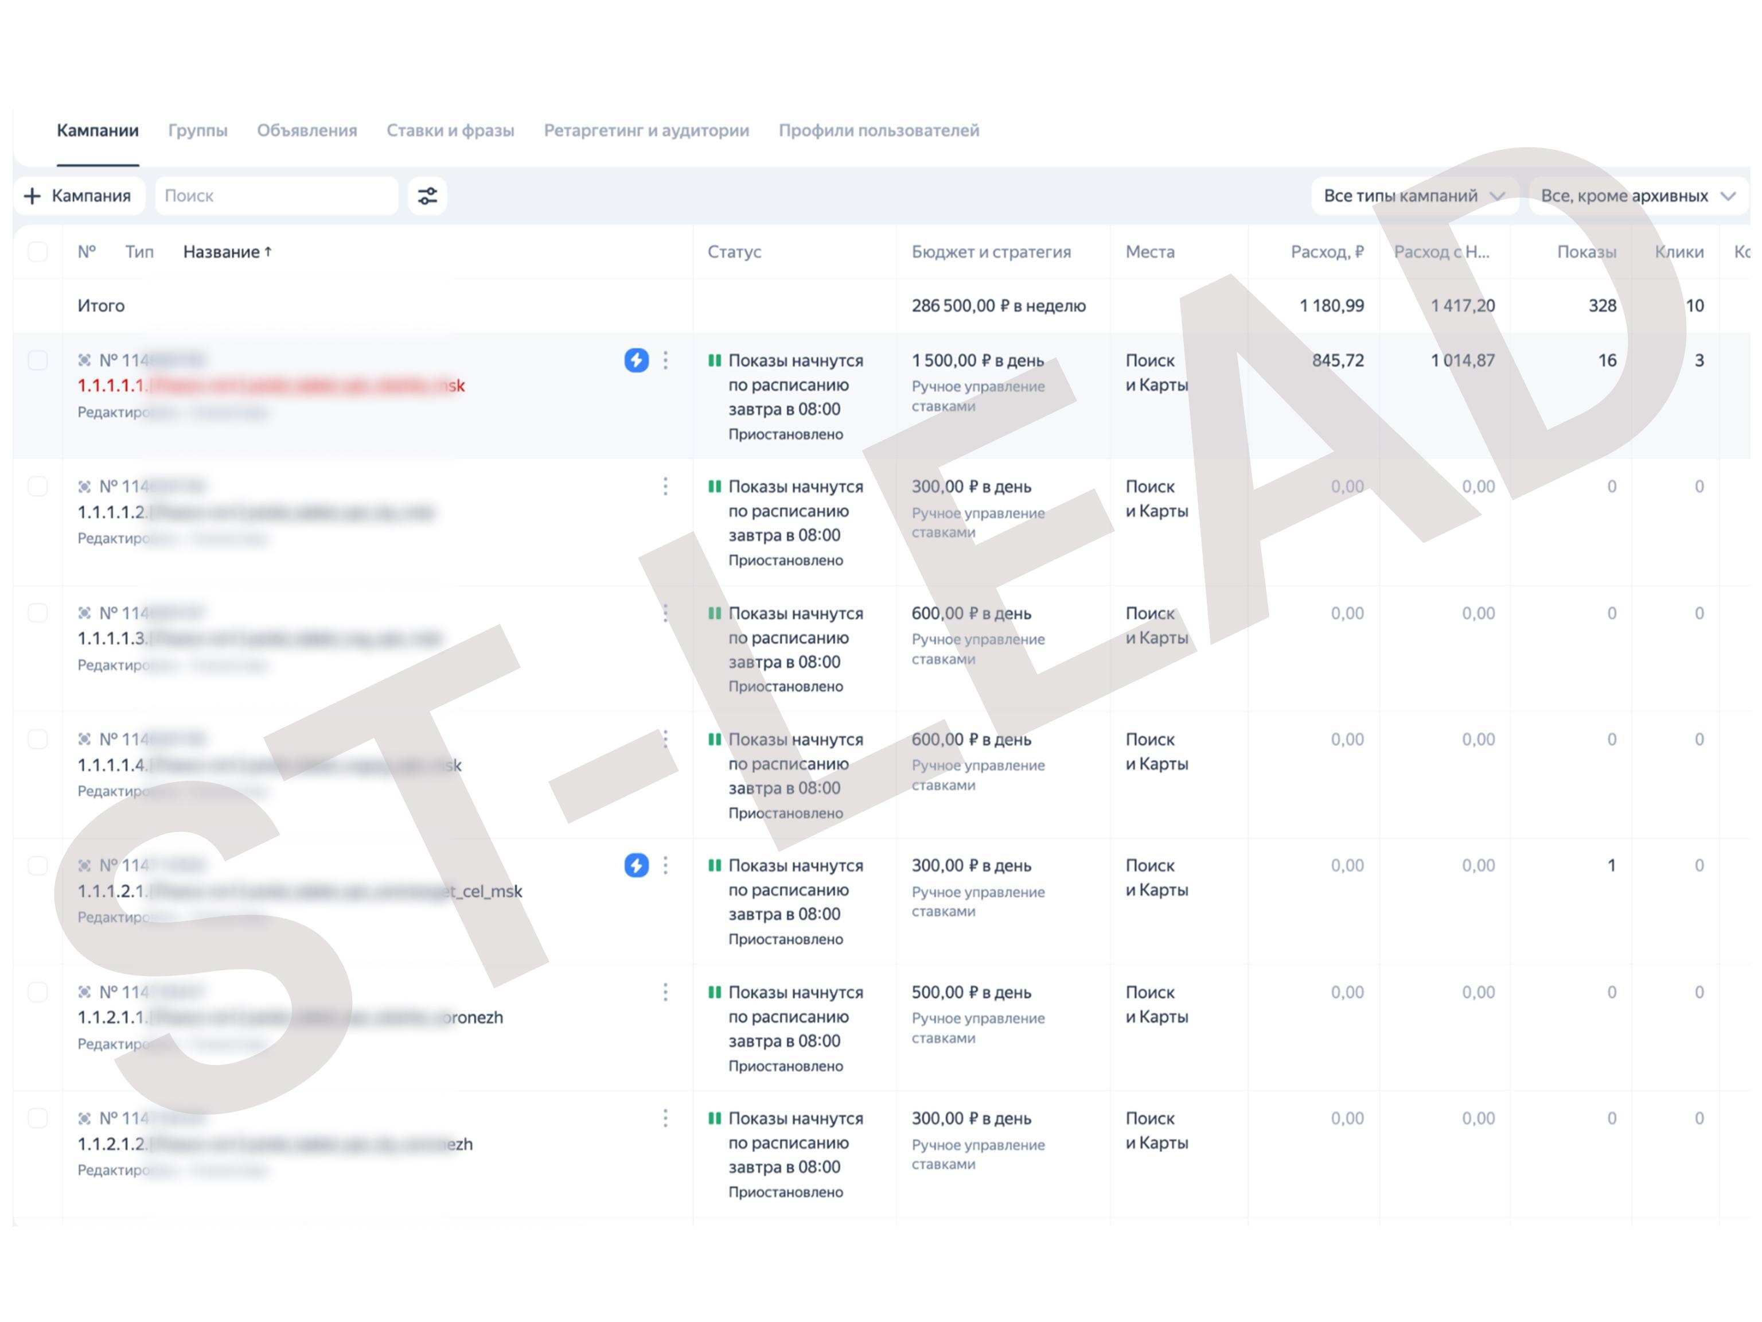Click the '845,72' spend value
The height and width of the screenshot is (1322, 1762).
click(1338, 360)
